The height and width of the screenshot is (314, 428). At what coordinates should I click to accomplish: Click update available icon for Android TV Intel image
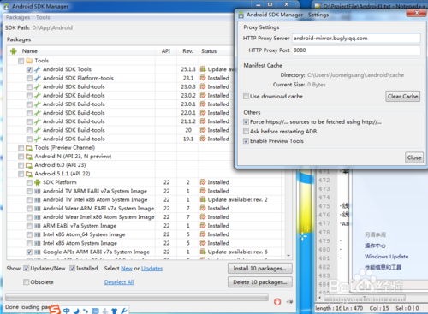point(203,199)
